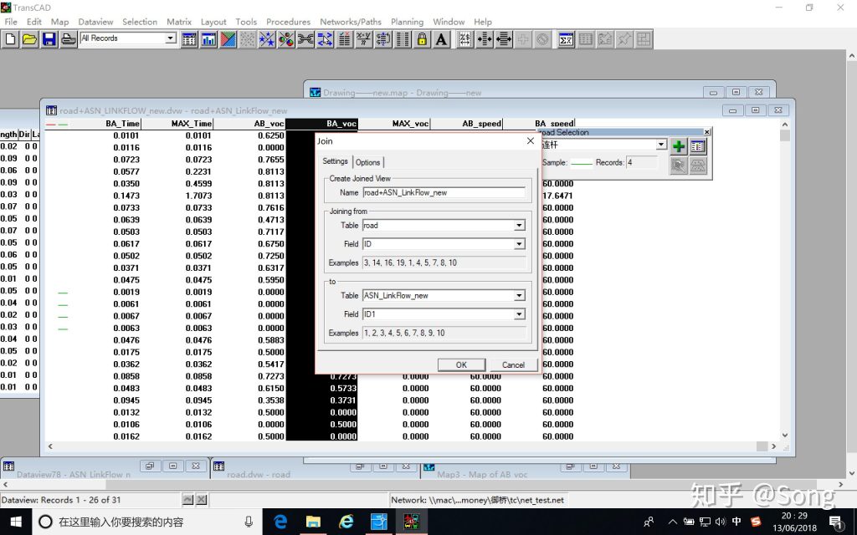857x535 pixels.
Task: Open the File menu
Action: pos(11,22)
